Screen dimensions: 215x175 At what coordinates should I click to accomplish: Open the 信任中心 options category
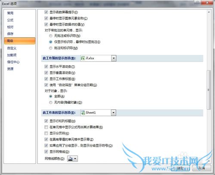coord(13,62)
